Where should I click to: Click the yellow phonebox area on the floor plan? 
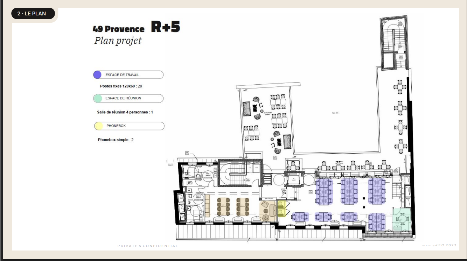click(282, 209)
